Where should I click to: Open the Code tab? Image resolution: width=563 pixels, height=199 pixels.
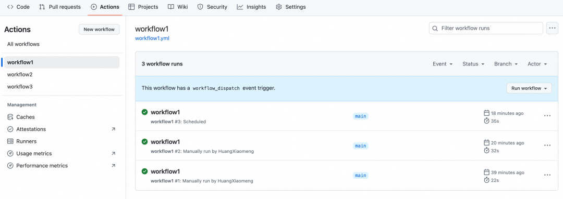[x=18, y=7]
